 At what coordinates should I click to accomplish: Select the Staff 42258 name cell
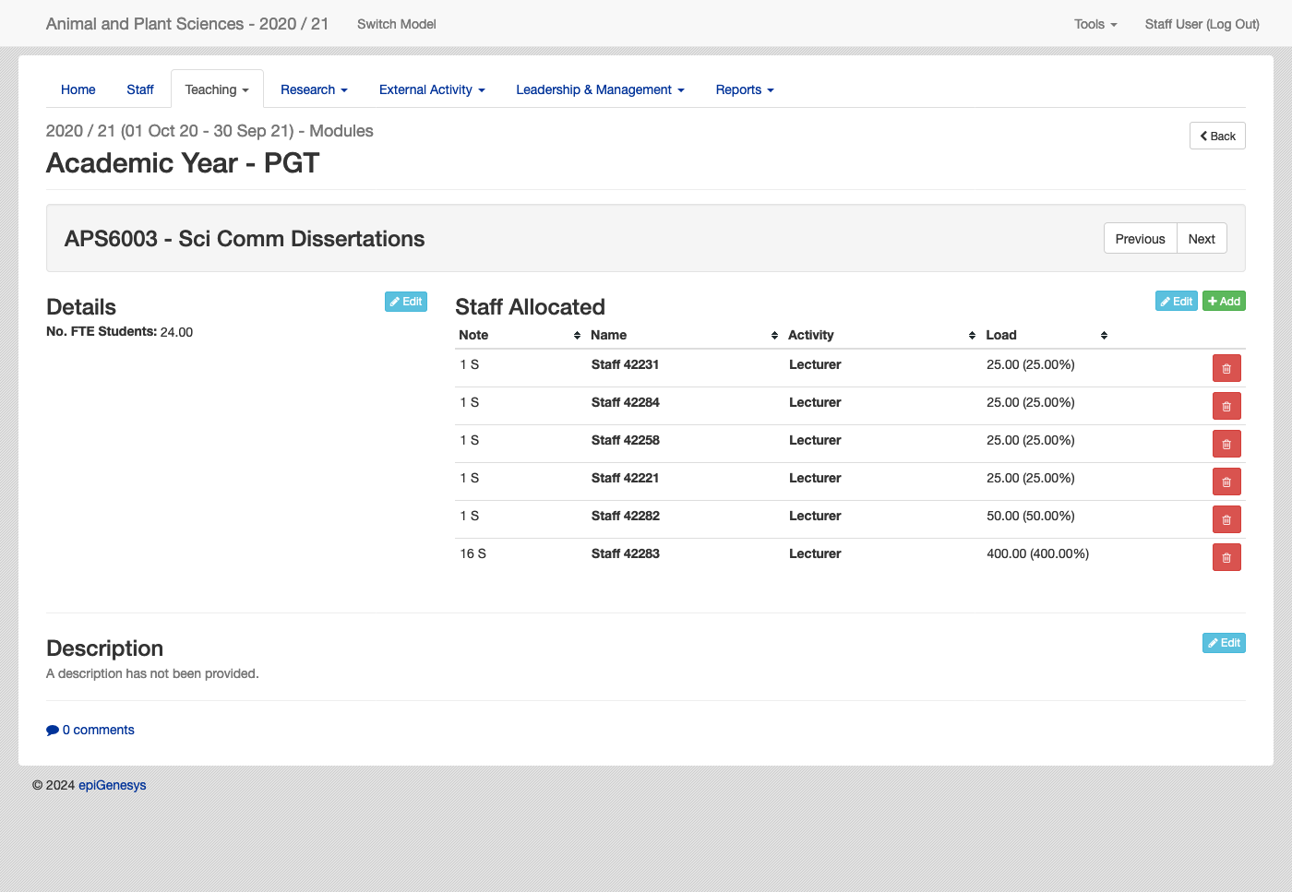pos(625,440)
